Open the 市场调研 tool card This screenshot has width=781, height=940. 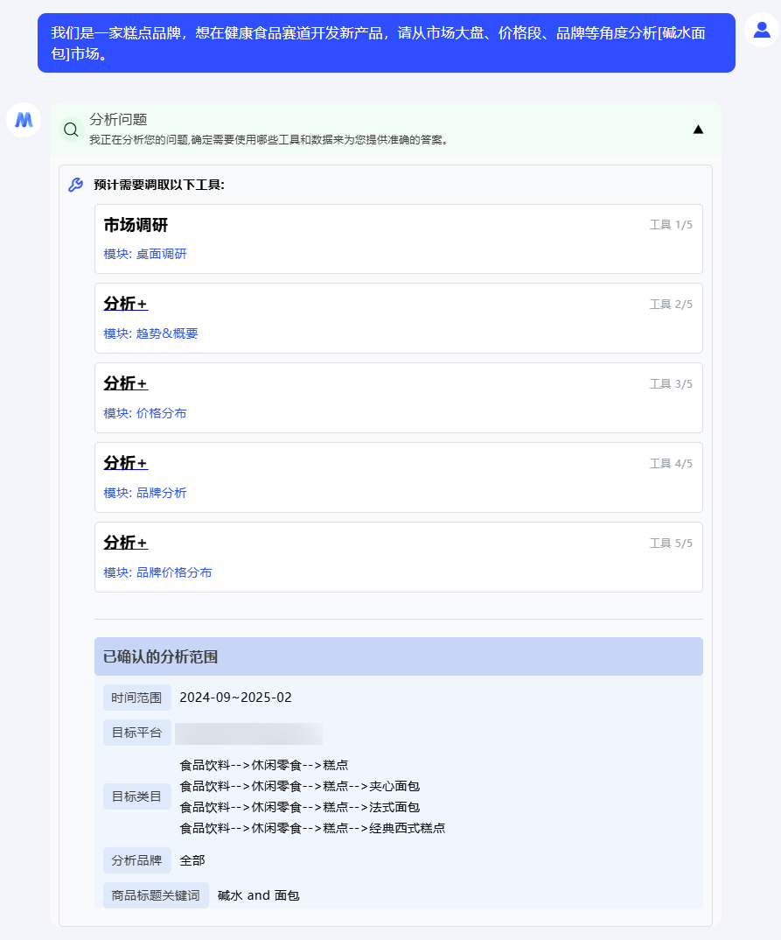(x=398, y=239)
